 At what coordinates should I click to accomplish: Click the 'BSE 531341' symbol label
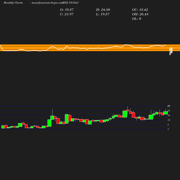[71, 3]
